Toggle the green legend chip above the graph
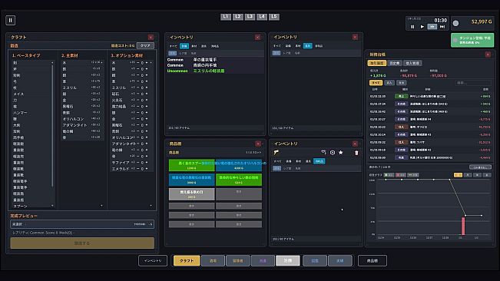 click(389, 175)
